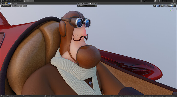Open the View Layer browse icon dropdown
Screen dimensions: 177x97
pos(160,1)
